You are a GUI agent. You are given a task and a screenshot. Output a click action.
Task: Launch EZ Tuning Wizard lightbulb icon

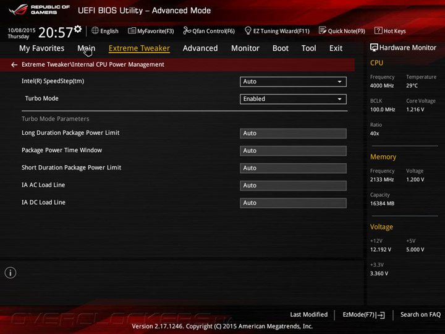pos(248,30)
